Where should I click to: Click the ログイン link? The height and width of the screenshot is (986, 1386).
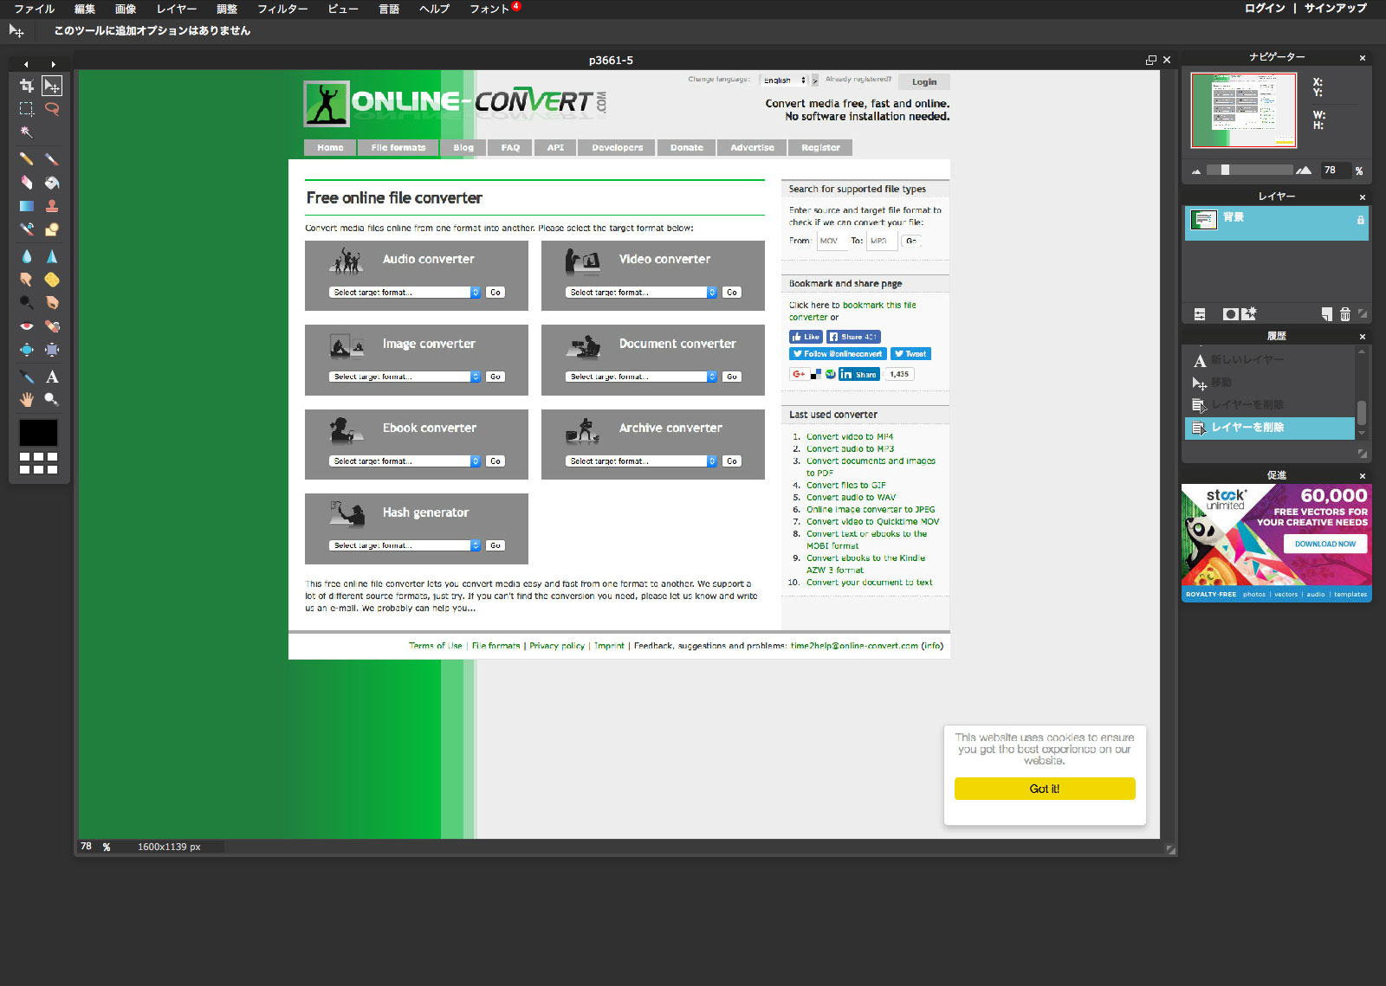(x=1265, y=9)
